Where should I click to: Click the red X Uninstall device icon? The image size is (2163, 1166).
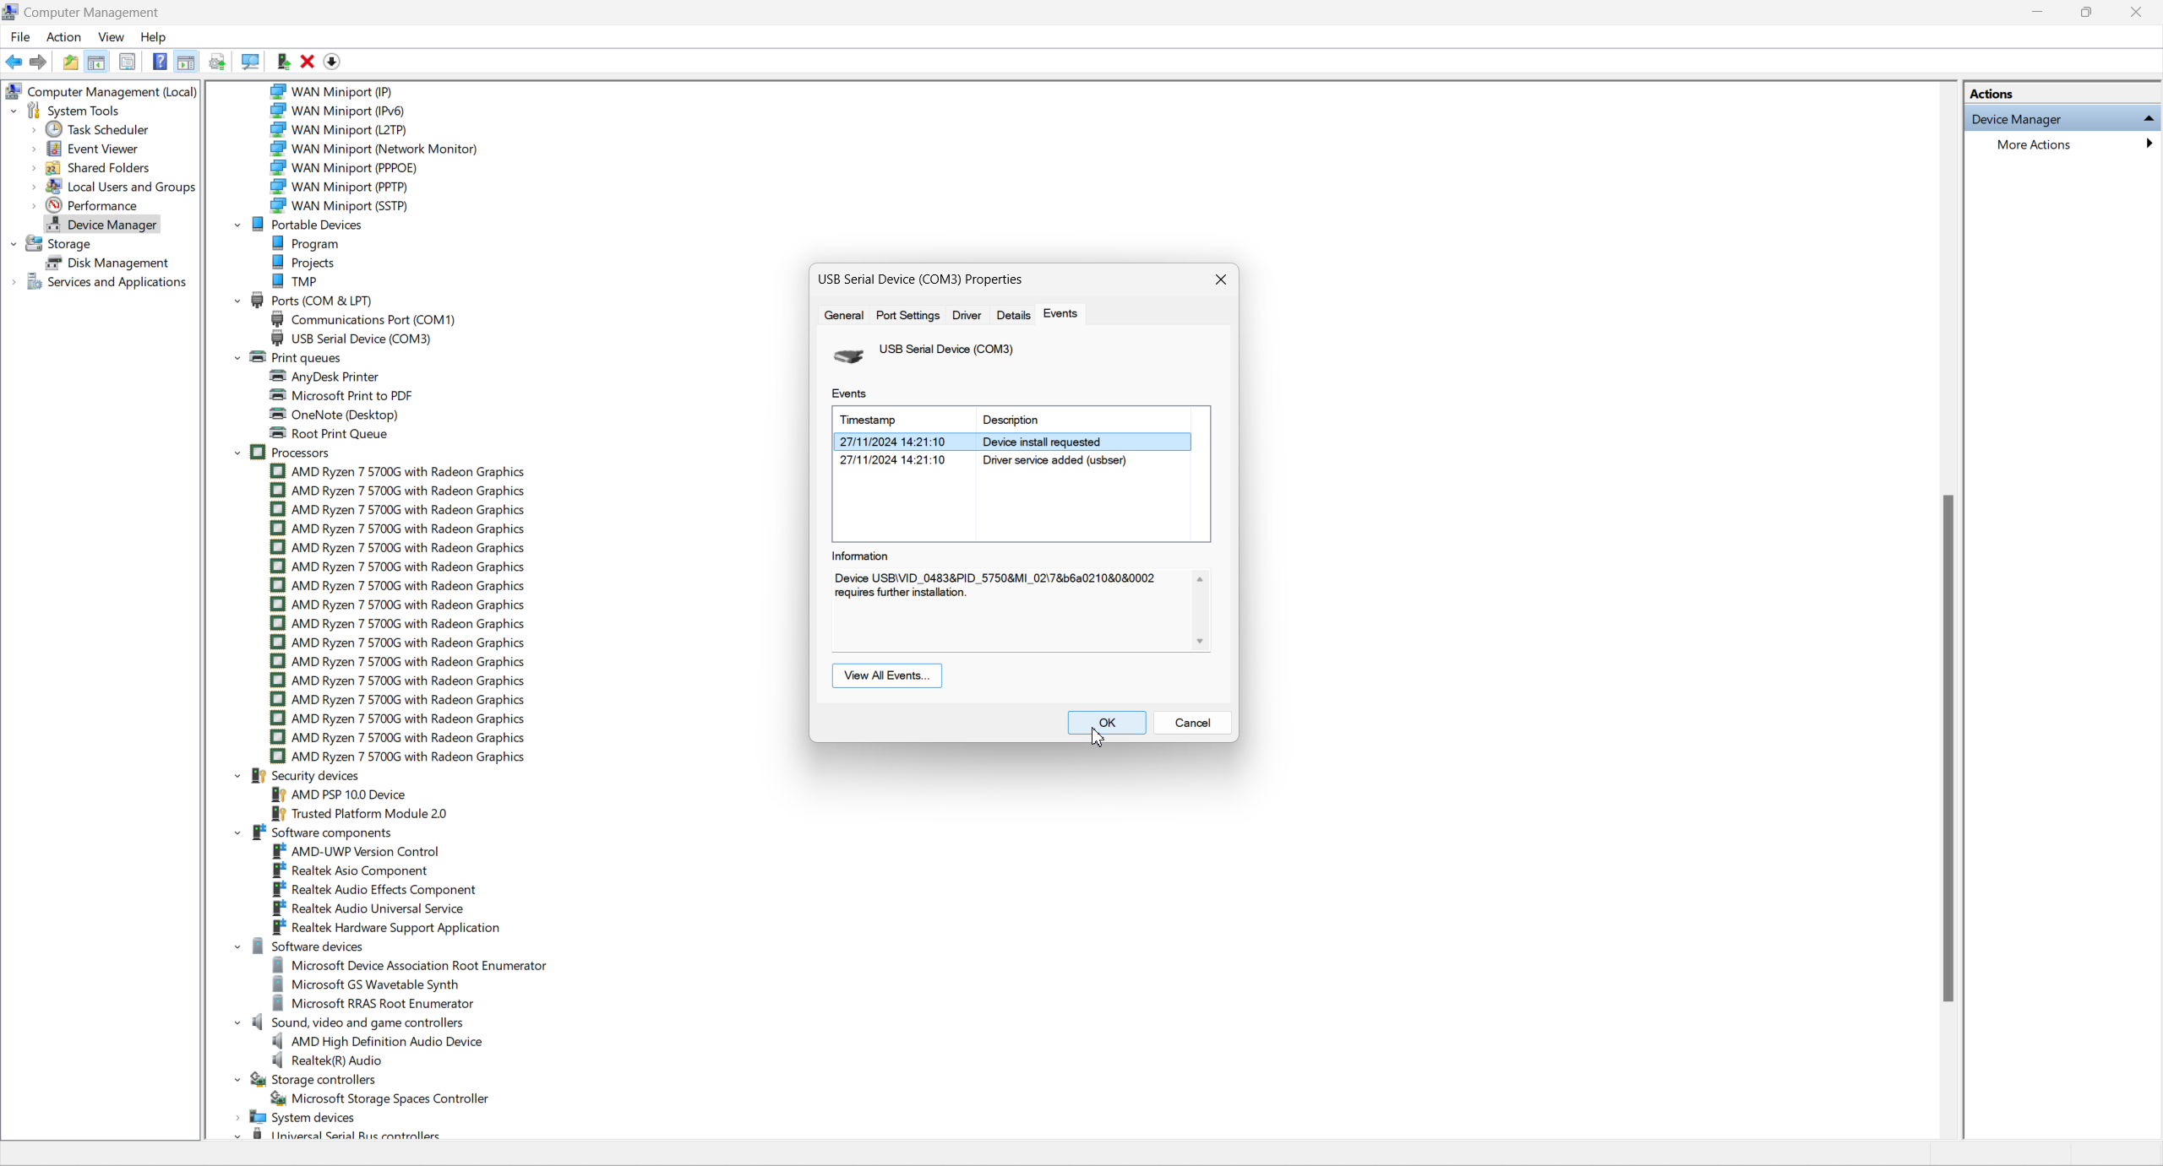308,62
